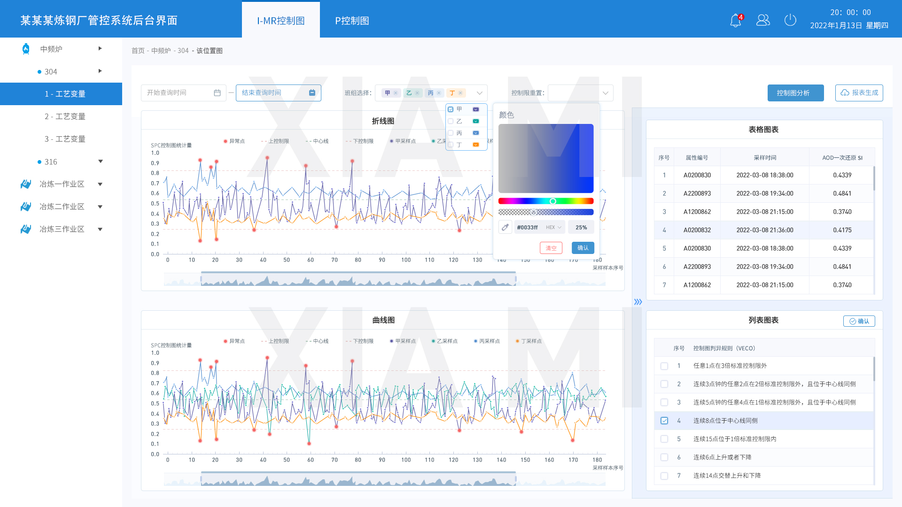Image resolution: width=902 pixels, height=507 pixels.
Task: Open the 班组选择 dropdown arrow
Action: [480, 93]
